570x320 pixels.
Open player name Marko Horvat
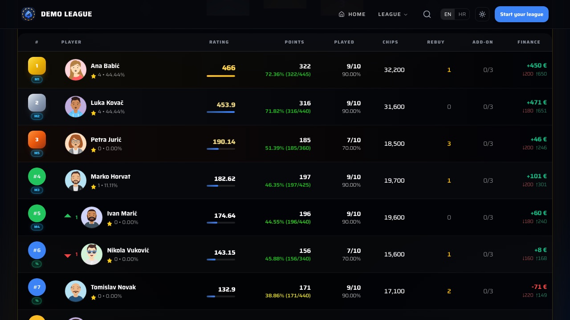110,176
